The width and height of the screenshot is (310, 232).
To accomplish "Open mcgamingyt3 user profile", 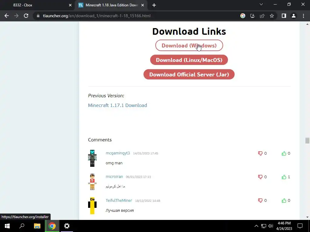I will coord(118,153).
